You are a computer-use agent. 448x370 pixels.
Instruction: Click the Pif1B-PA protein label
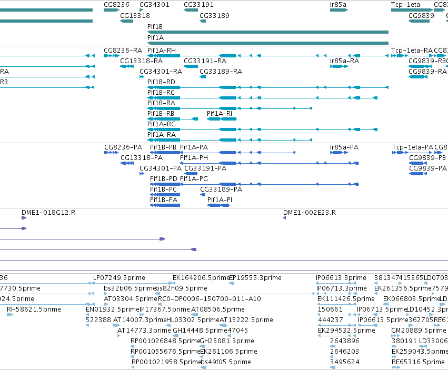click(164, 199)
